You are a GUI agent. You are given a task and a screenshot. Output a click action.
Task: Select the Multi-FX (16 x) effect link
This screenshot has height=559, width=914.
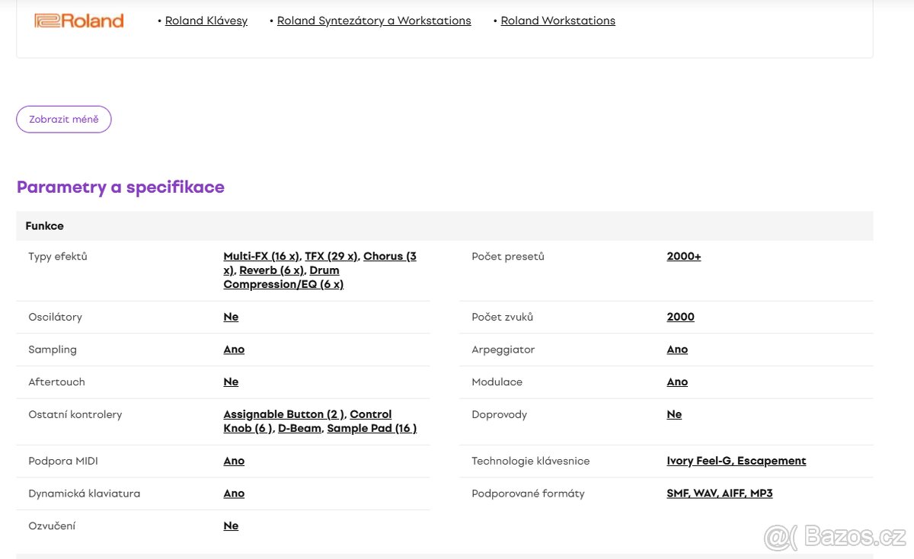click(261, 257)
